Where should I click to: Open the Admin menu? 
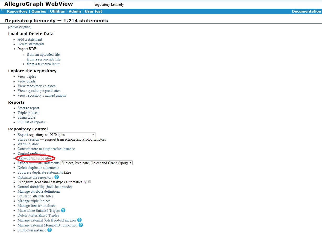(75, 11)
